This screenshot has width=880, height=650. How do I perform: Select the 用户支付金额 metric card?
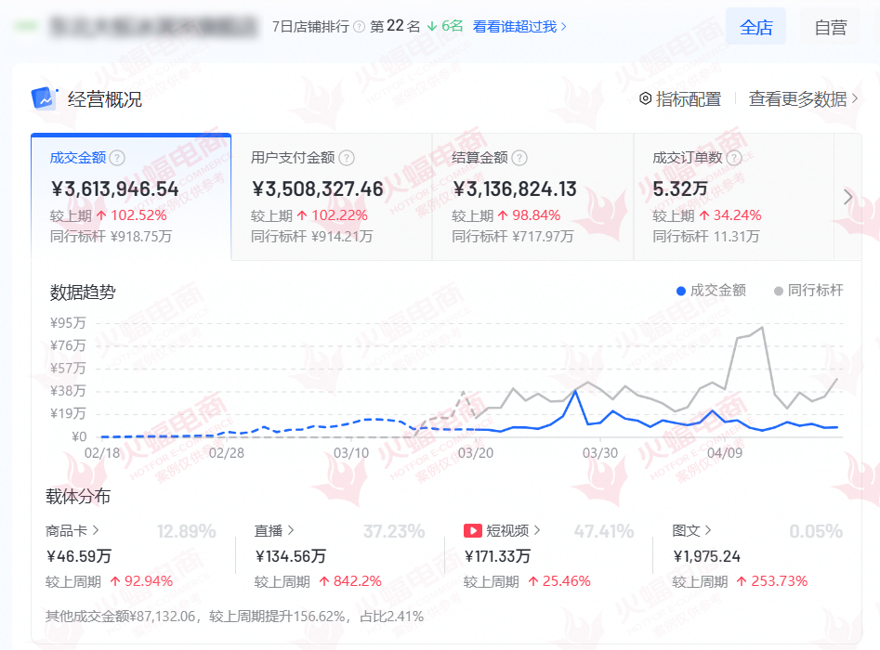332,198
